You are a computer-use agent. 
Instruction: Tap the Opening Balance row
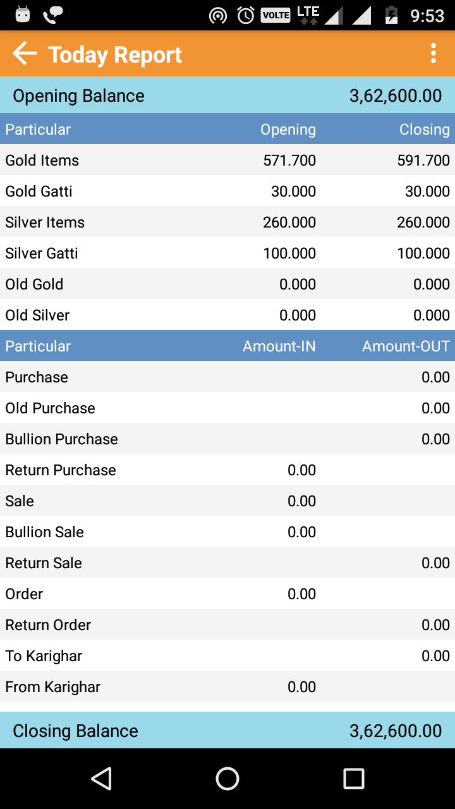[227, 95]
